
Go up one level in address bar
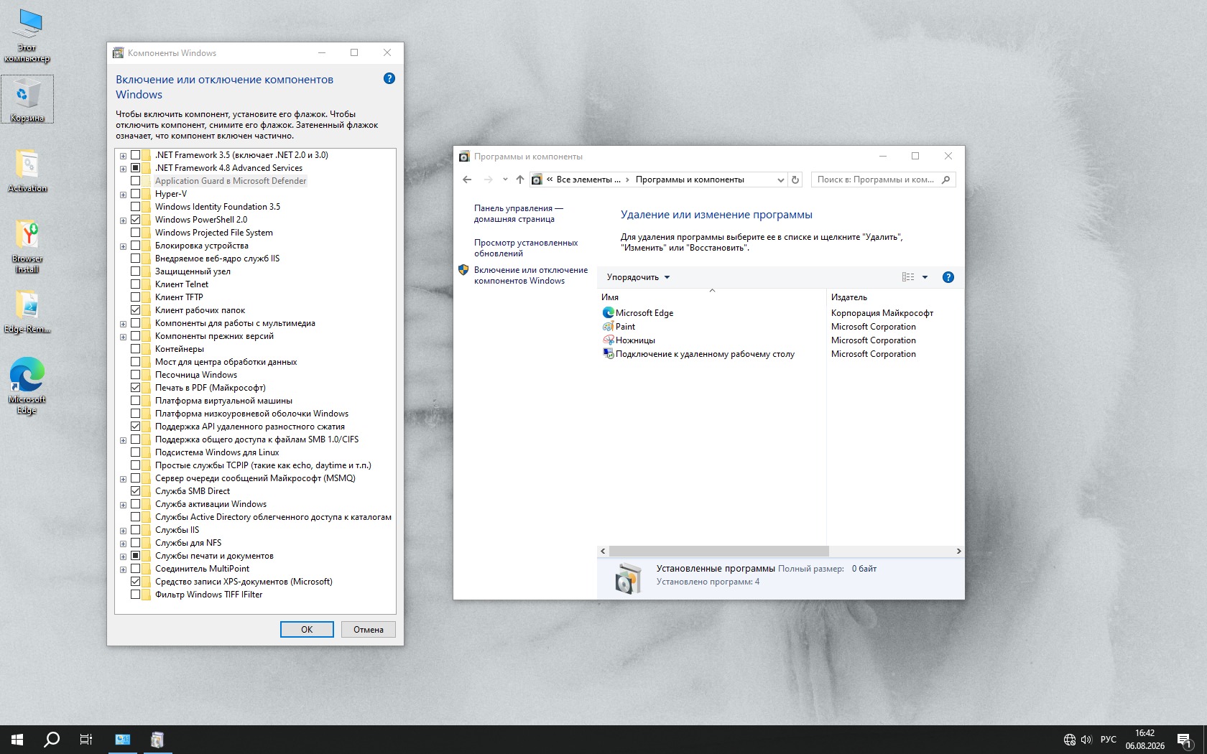pyautogui.click(x=520, y=180)
